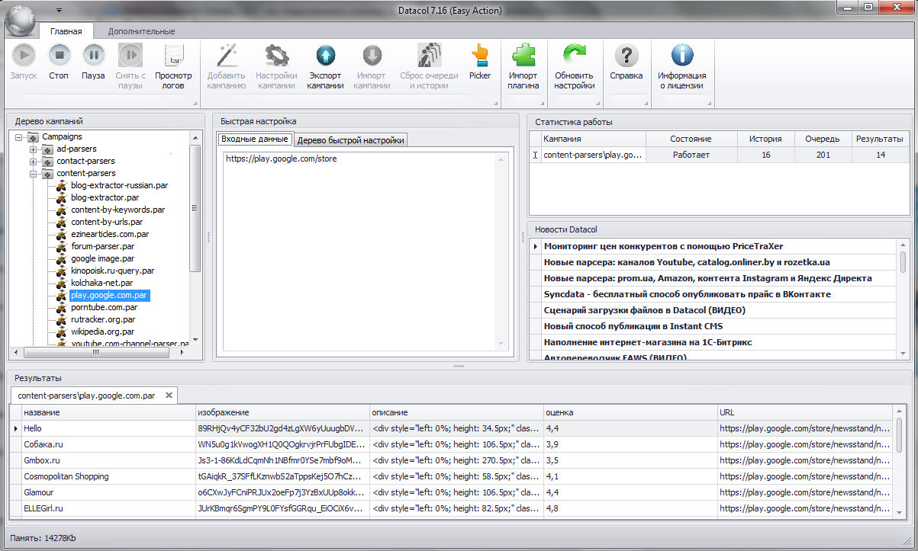Collapse the content-parsers folder node
This screenshot has height=551, width=918.
point(34,174)
